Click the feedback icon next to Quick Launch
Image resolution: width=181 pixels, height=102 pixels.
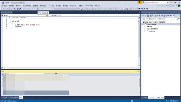[143, 2]
